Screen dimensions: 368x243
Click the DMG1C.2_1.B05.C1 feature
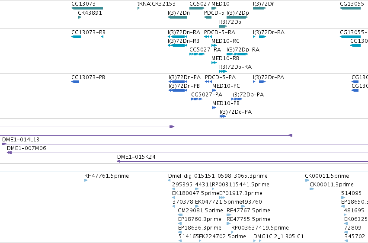point(257,241)
